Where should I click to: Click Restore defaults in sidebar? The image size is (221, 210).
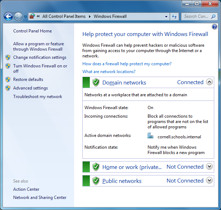click(28, 80)
